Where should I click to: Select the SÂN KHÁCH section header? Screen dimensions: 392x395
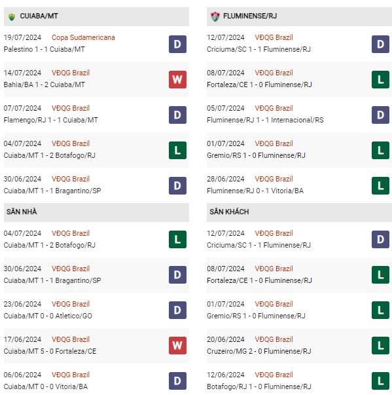click(229, 212)
